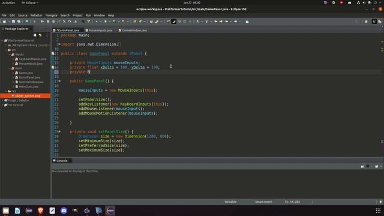Select KeyboardInputs.java in Package Explorer
384x216 pixels.
(32, 59)
